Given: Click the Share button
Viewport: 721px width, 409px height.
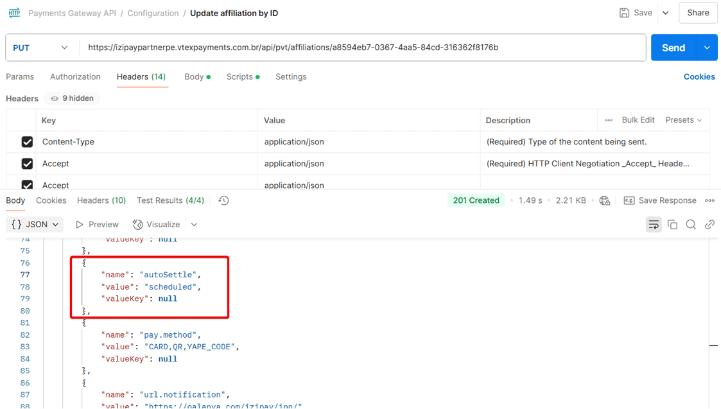Looking at the screenshot, I should (698, 13).
